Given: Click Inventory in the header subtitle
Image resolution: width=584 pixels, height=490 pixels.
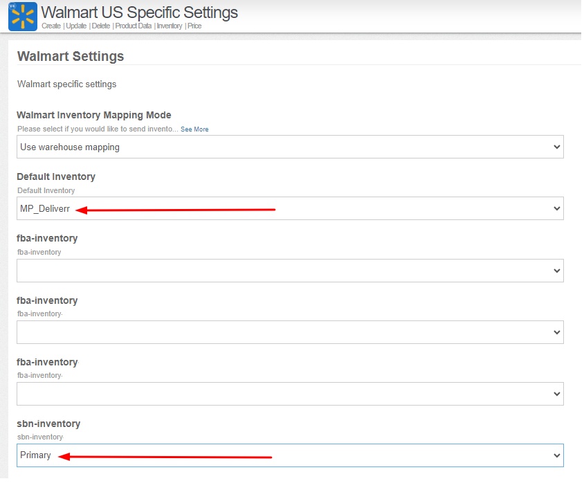Looking at the screenshot, I should (x=169, y=26).
